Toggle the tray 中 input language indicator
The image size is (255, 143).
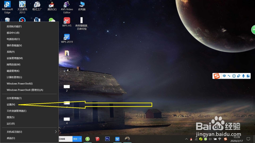coord(220,139)
